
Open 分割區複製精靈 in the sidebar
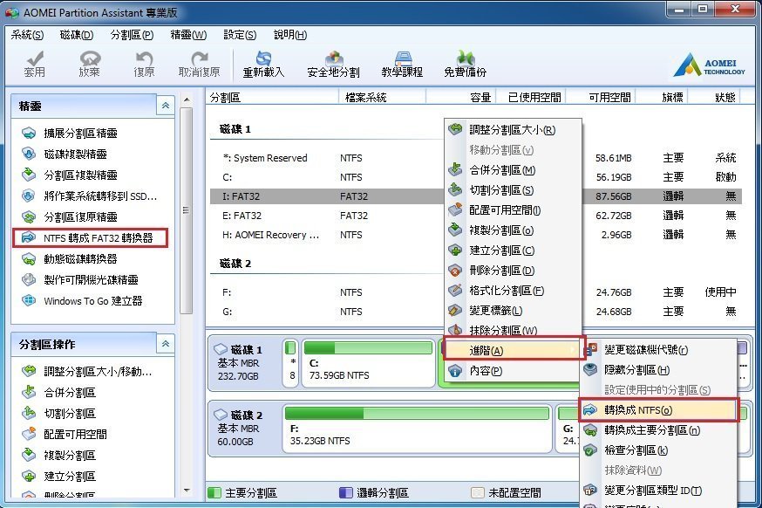click(x=70, y=175)
